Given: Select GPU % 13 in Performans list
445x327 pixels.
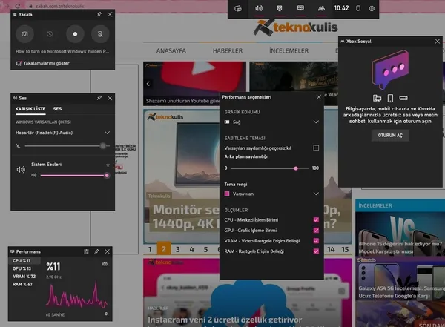Looking at the screenshot, I should coord(22,268).
